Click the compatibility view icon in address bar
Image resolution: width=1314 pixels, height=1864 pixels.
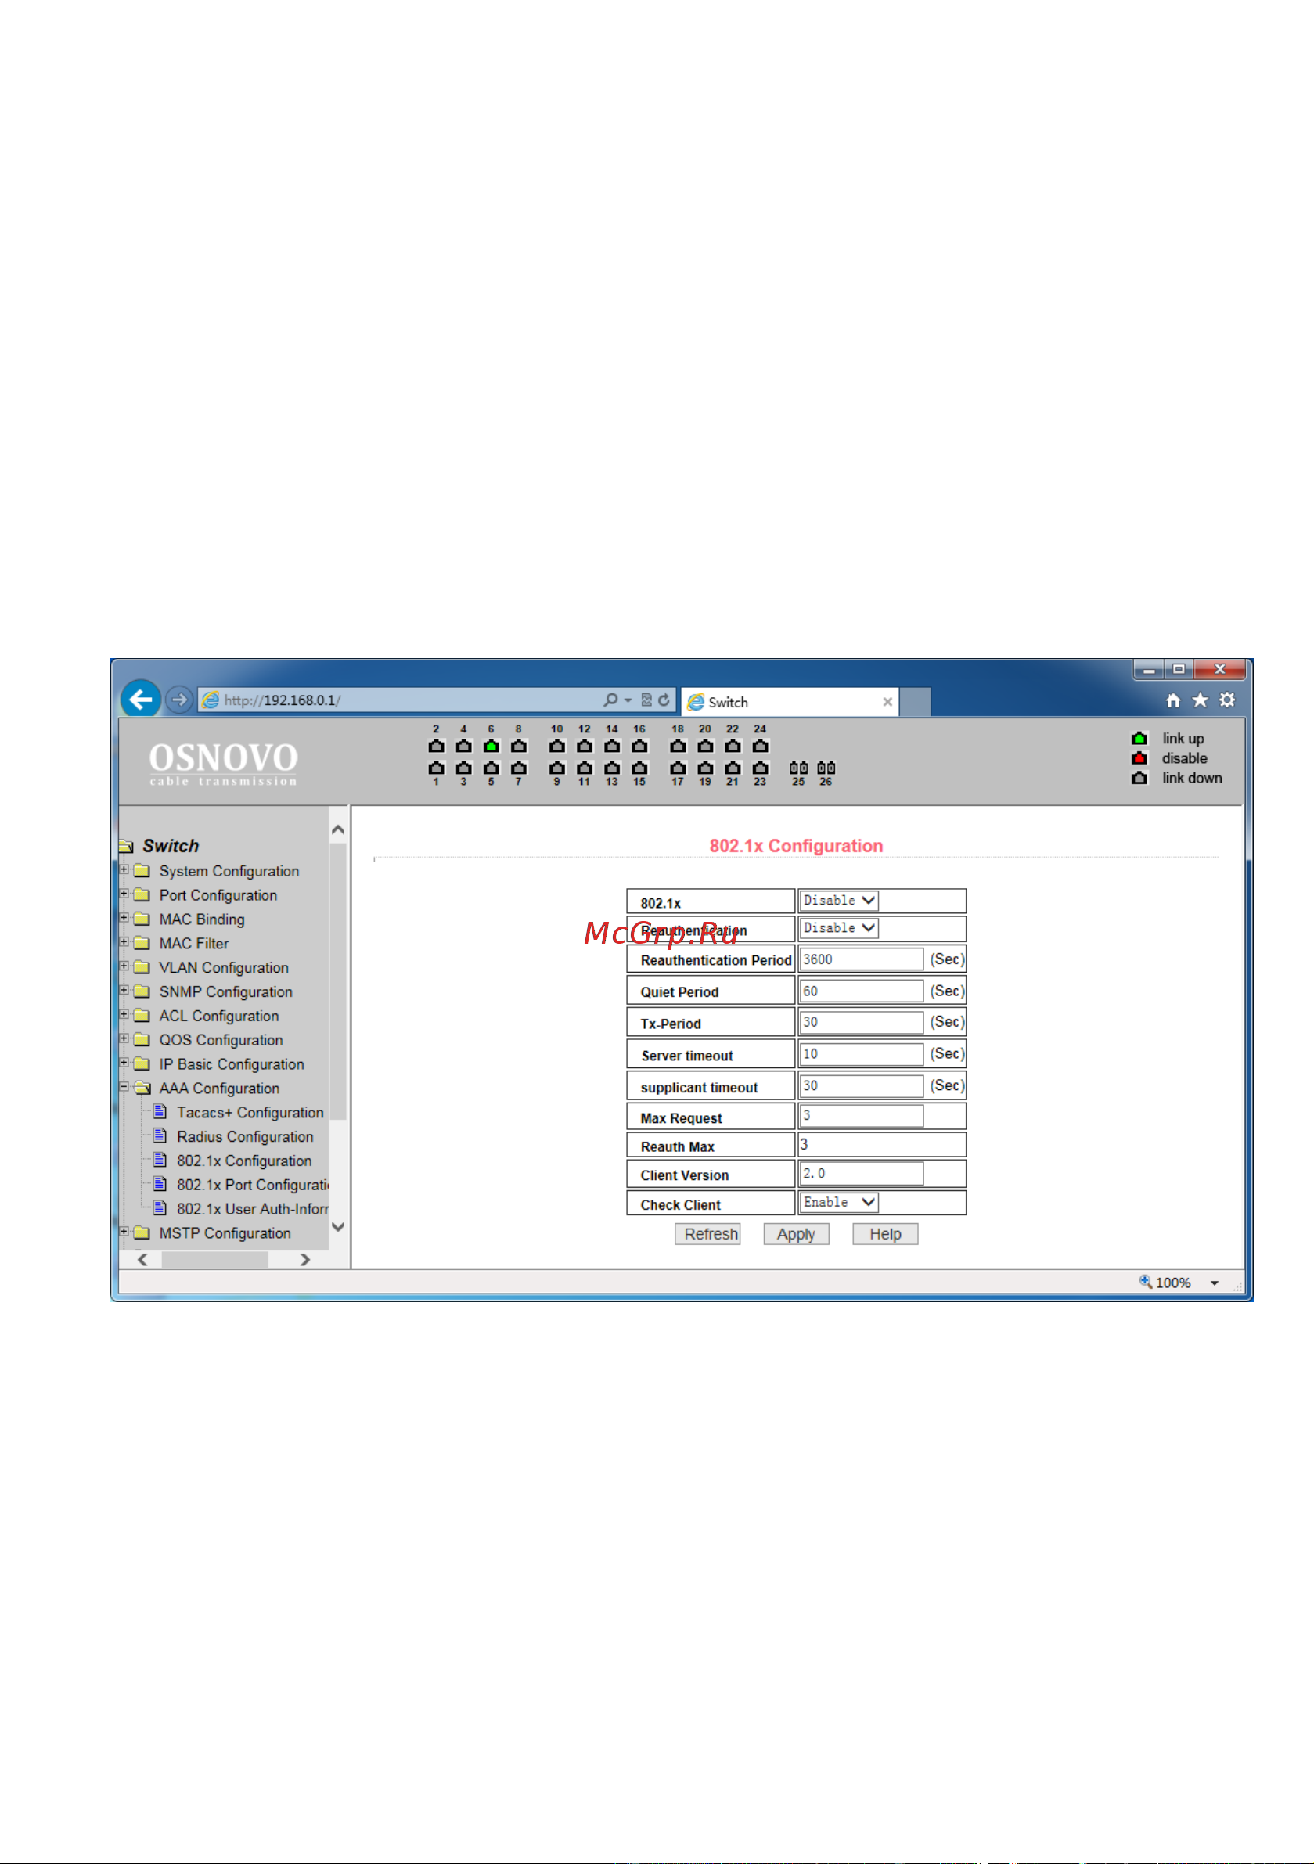tap(646, 700)
